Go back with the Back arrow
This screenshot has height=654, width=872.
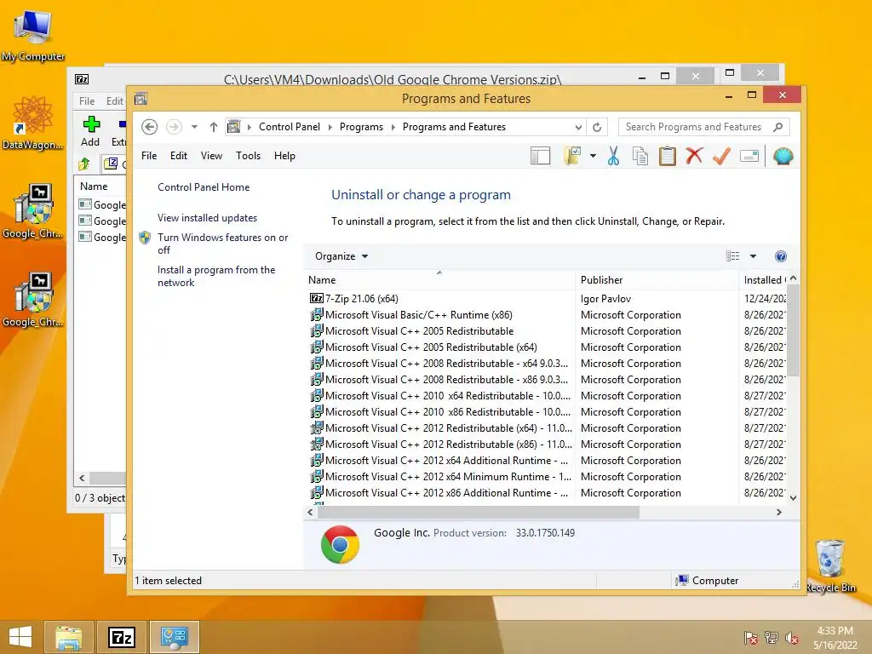[x=149, y=127]
